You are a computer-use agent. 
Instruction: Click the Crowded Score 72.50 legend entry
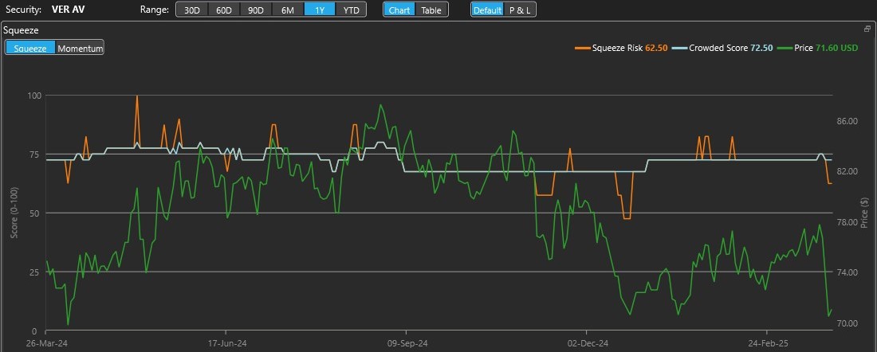click(722, 48)
